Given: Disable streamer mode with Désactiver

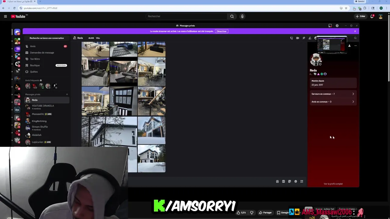Looking at the screenshot, I should 222,31.
